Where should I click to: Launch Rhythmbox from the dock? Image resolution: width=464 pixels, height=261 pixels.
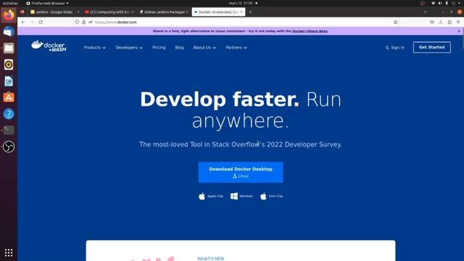pos(9,65)
